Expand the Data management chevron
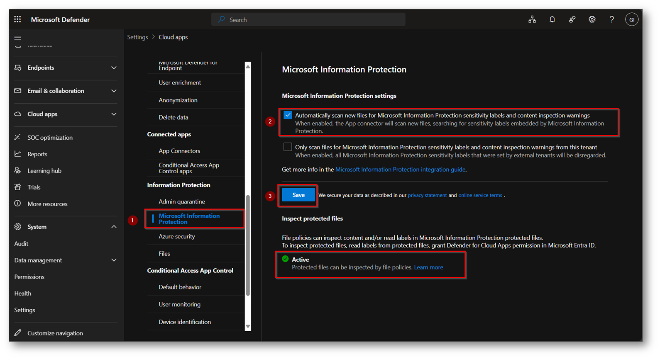Image resolution: width=660 pixels, height=359 pixels. [114, 260]
